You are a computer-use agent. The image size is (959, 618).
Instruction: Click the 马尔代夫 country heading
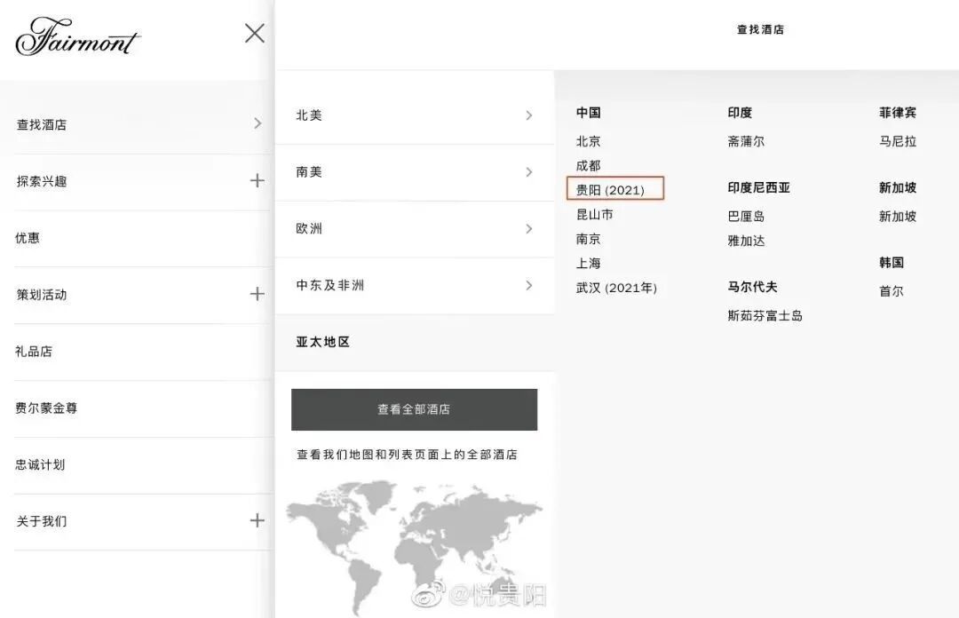752,287
